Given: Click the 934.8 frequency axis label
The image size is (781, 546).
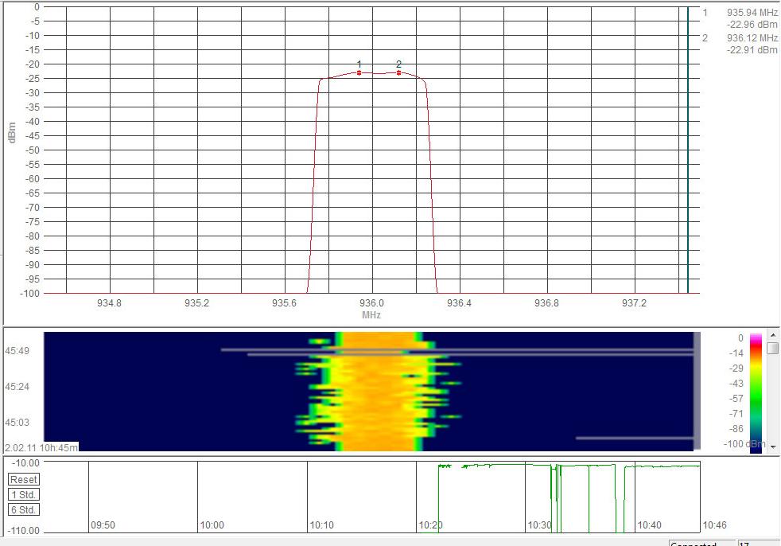Looking at the screenshot, I should [109, 303].
